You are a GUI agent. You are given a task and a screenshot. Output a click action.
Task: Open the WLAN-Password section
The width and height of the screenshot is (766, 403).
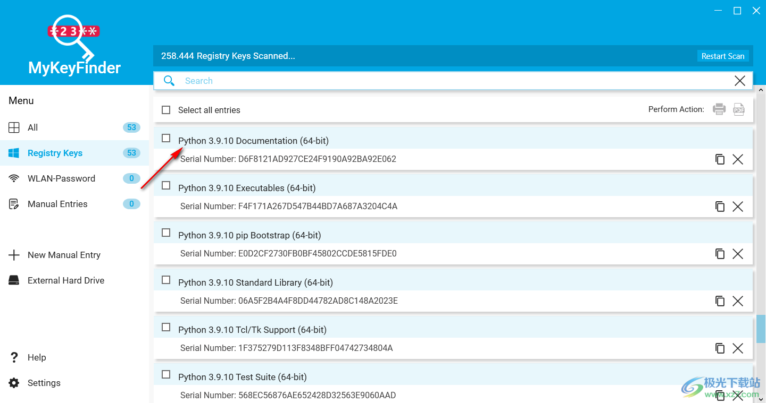(x=74, y=178)
